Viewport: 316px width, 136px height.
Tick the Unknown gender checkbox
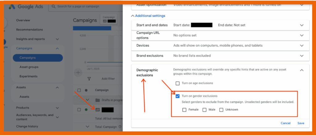221,110
